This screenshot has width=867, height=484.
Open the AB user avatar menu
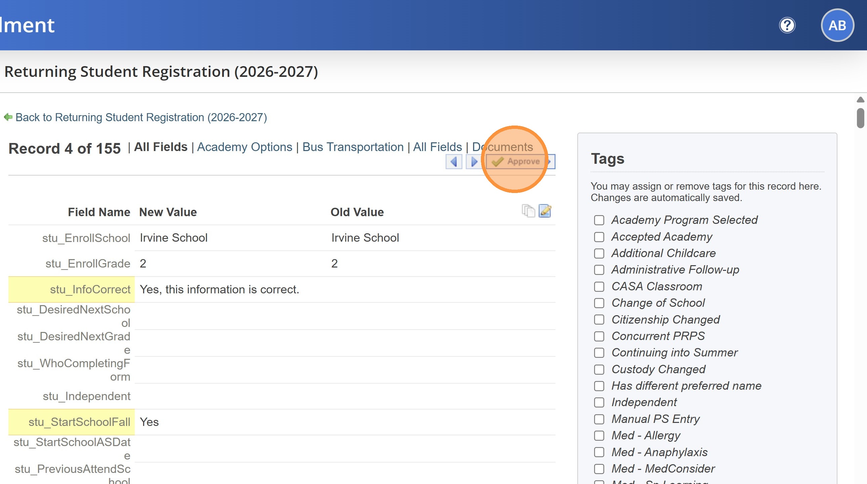(x=837, y=25)
